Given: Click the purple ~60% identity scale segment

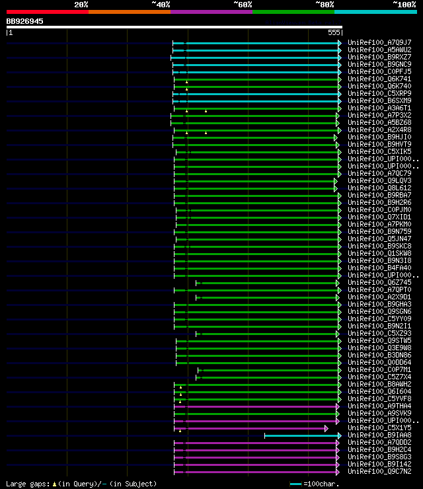Looking at the screenshot, I should tap(211, 12).
